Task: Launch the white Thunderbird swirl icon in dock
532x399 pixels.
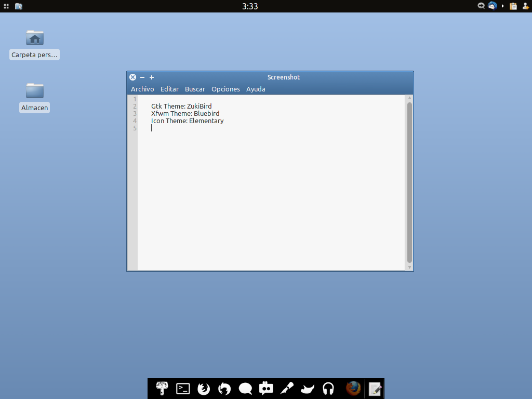Action: 224,389
